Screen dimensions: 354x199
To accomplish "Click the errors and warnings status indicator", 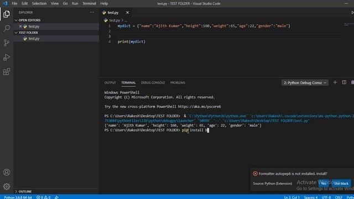I will [43, 197].
